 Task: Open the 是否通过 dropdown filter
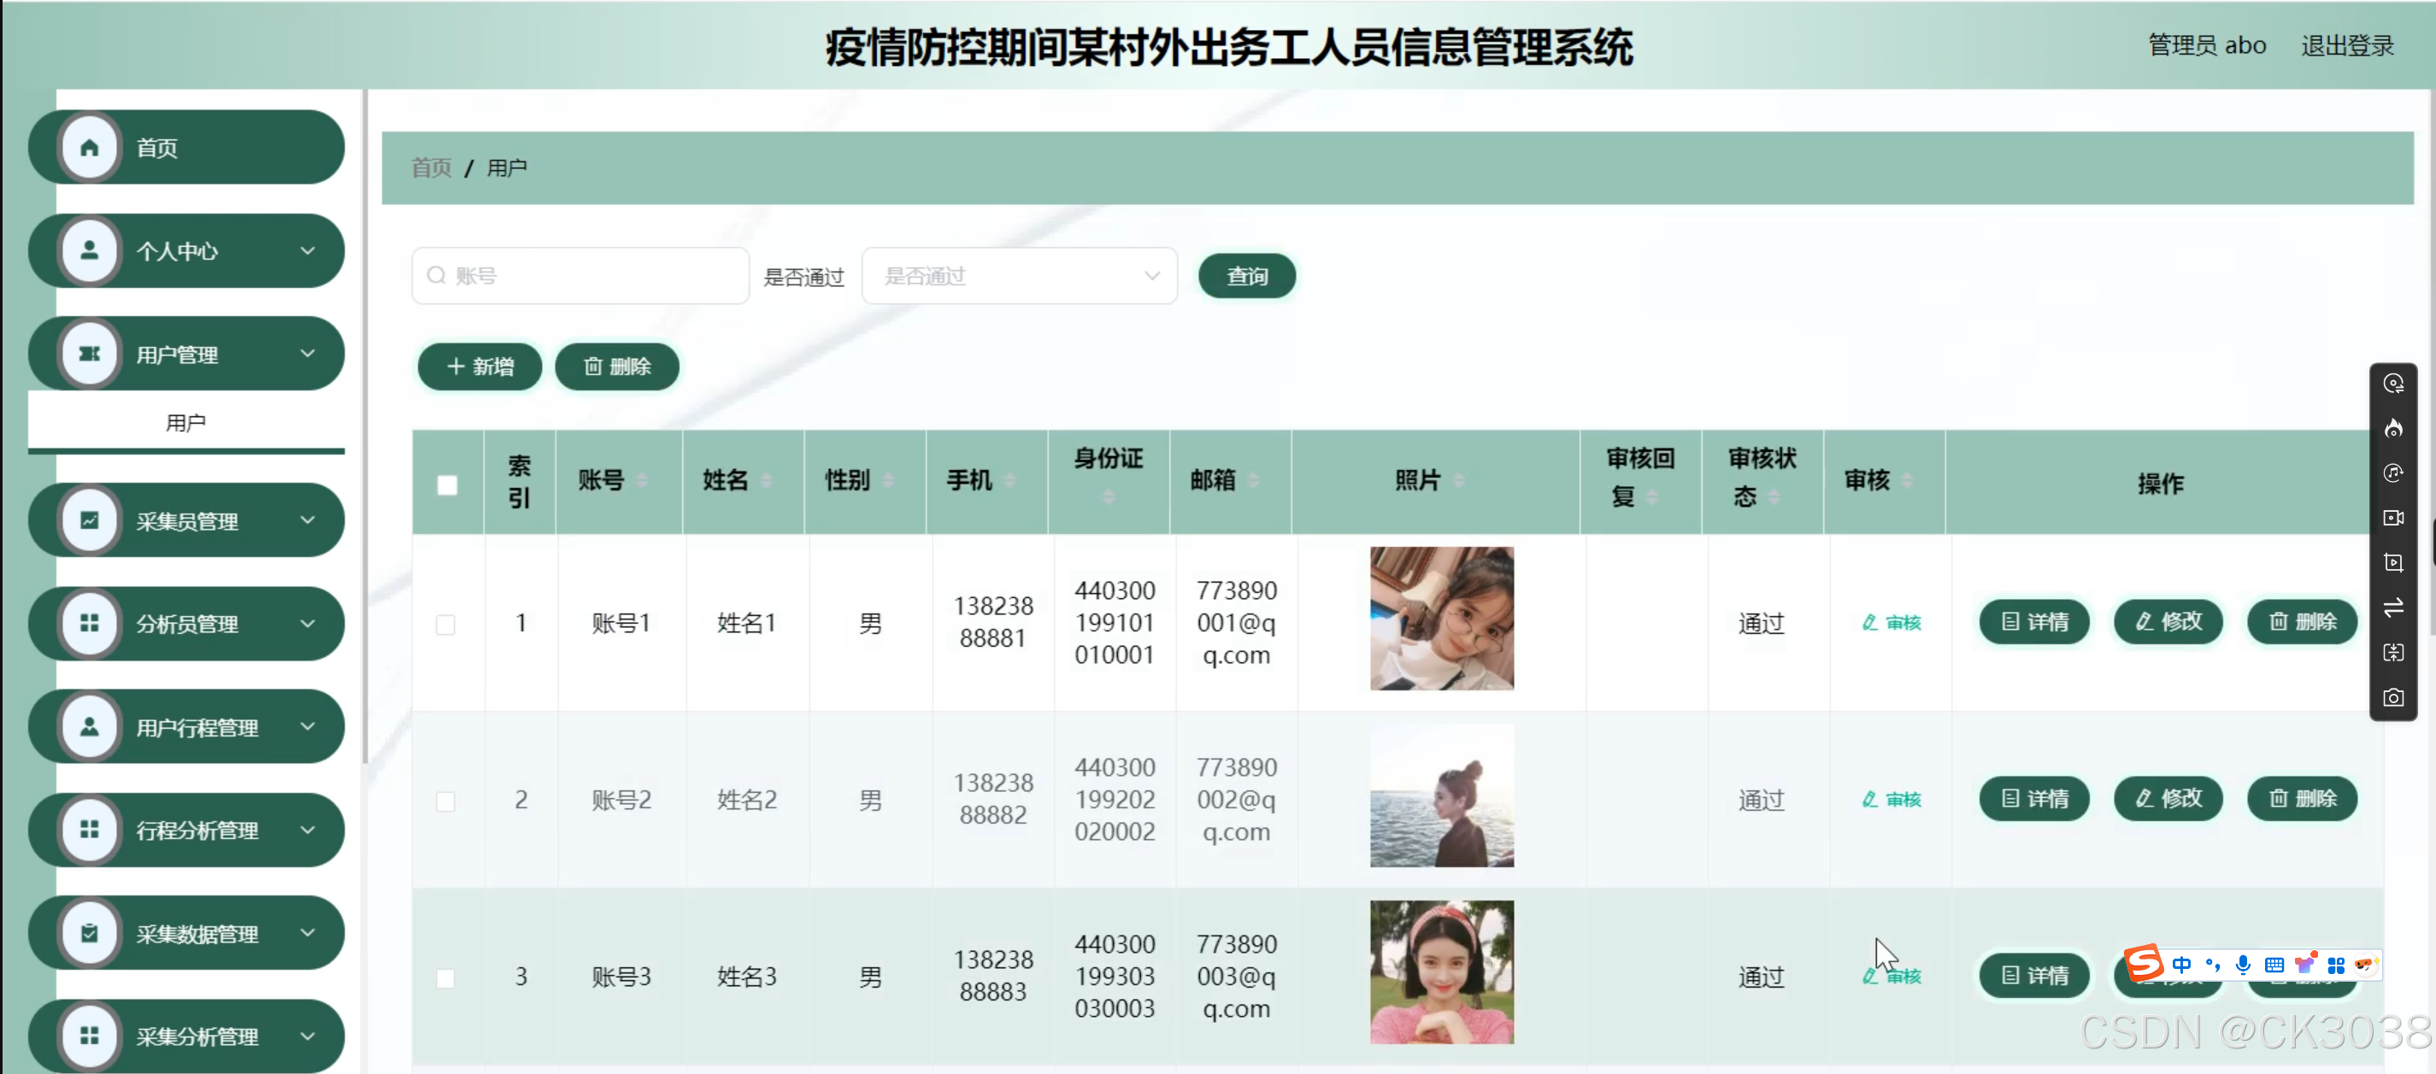pyautogui.click(x=1019, y=276)
